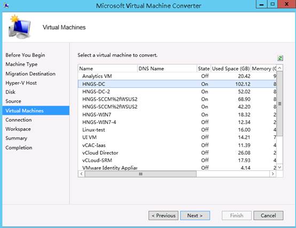
Task: Maximize the Converter window
Action: click(272, 4)
